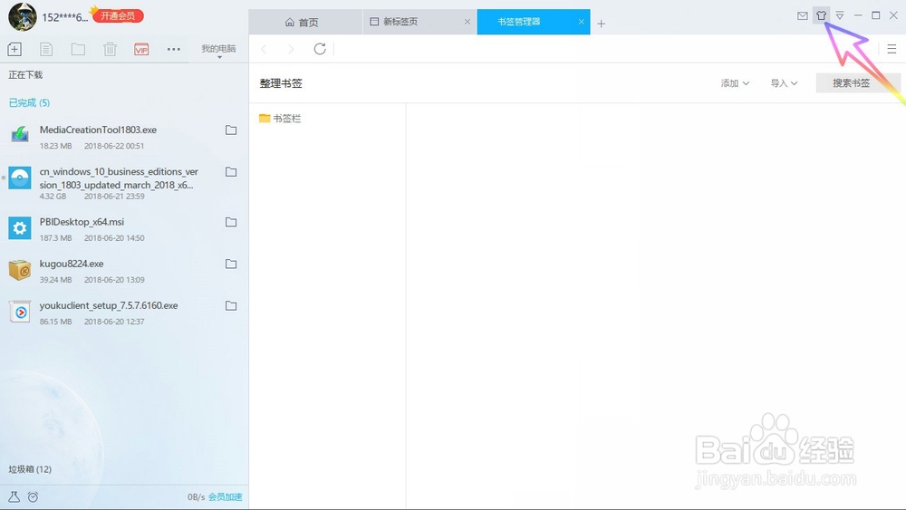
Task: Expand the 我的电脑 dropdown
Action: (x=218, y=50)
